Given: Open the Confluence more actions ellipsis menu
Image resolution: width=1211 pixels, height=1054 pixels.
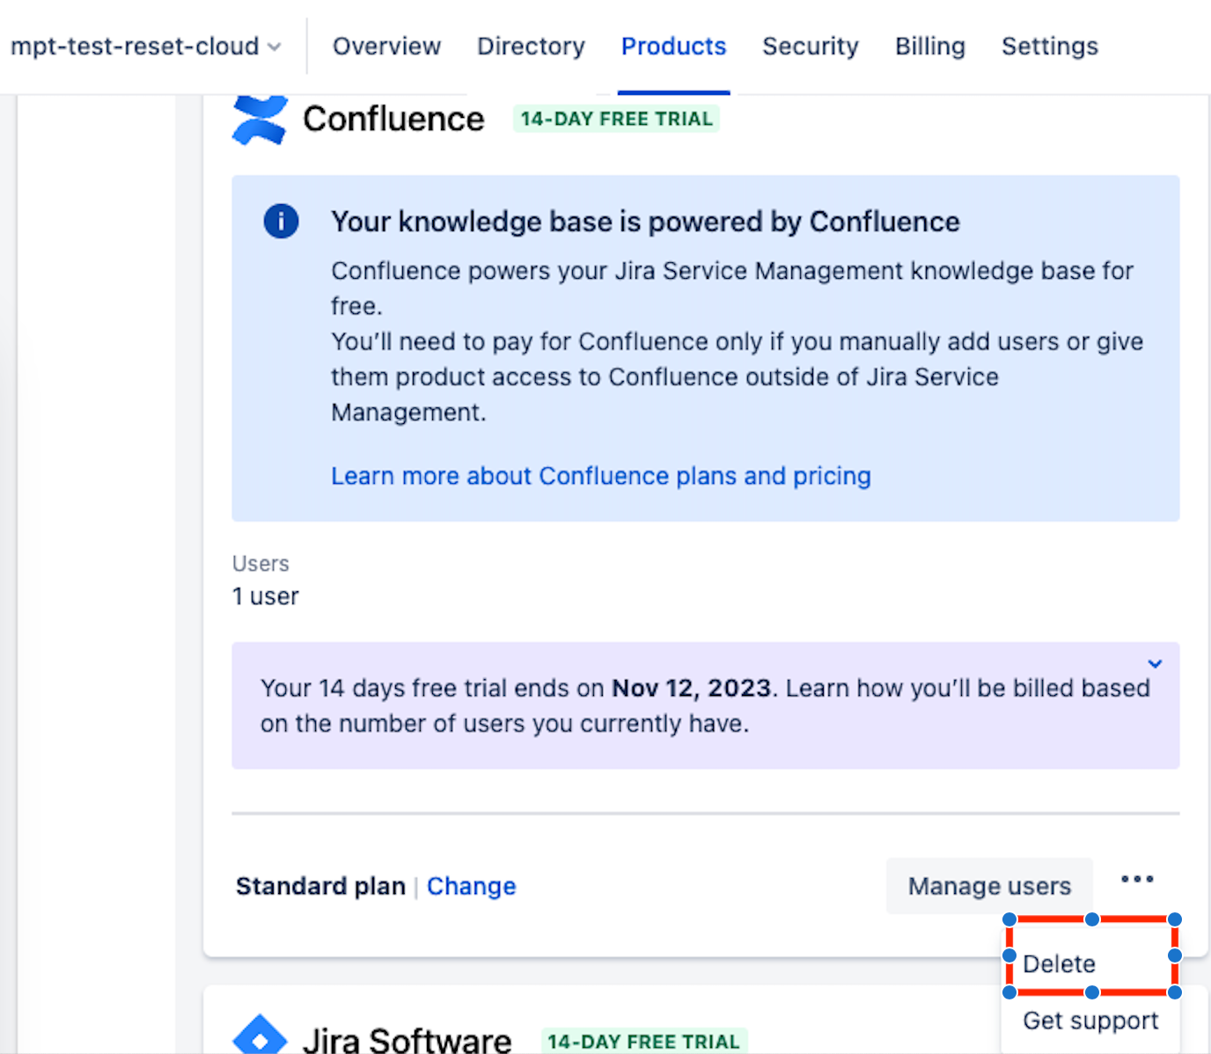Looking at the screenshot, I should [x=1137, y=879].
